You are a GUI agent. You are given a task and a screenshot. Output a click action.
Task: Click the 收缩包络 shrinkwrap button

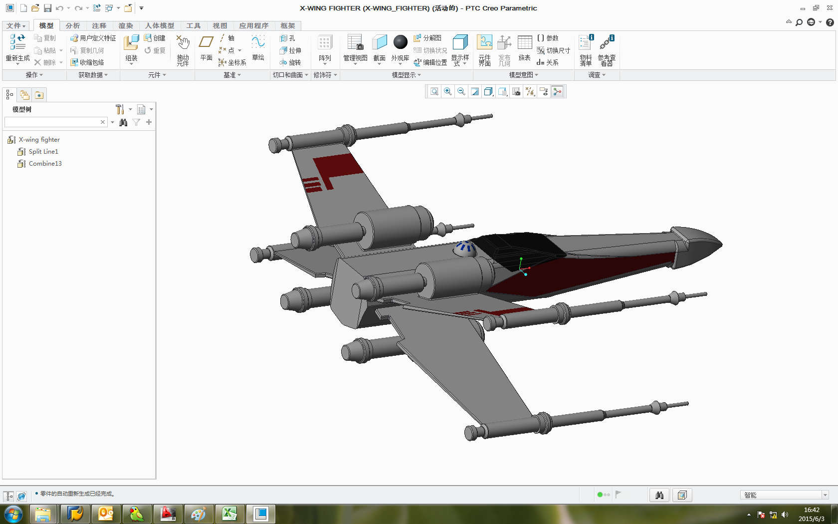[x=87, y=62]
